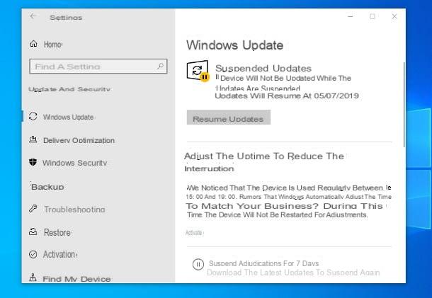Screen dimensions: 432x298
Task: Open Delivery Optimization settings page
Action: pyautogui.click(x=79, y=140)
